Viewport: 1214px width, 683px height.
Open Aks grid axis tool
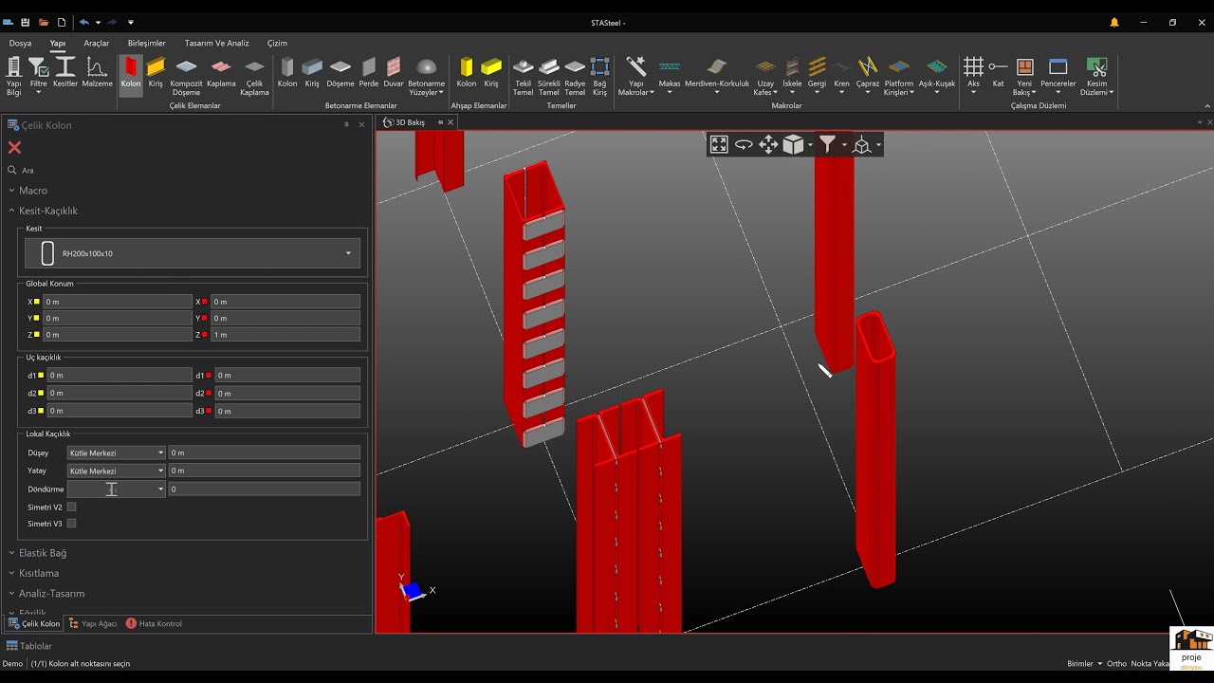(x=973, y=76)
